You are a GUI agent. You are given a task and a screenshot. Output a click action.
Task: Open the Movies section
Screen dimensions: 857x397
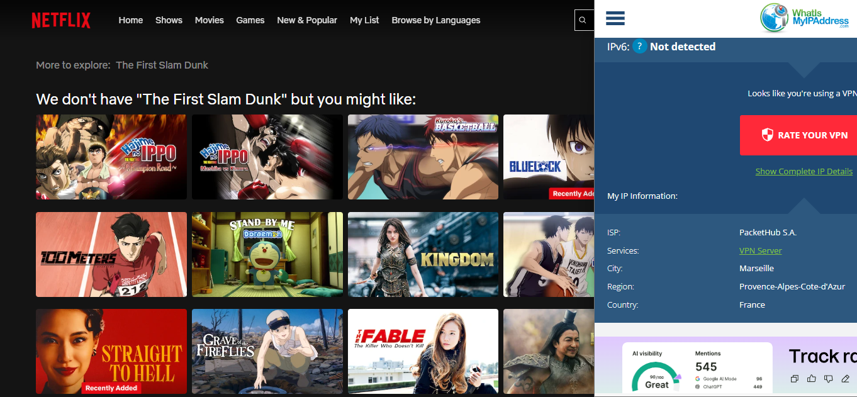[x=210, y=20]
